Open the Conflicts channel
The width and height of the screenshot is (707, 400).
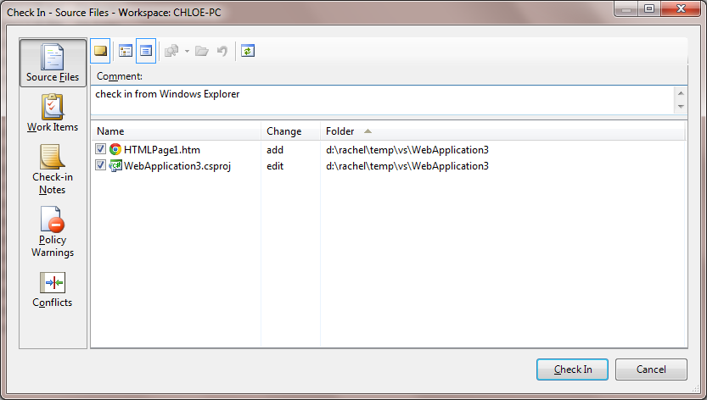click(53, 290)
